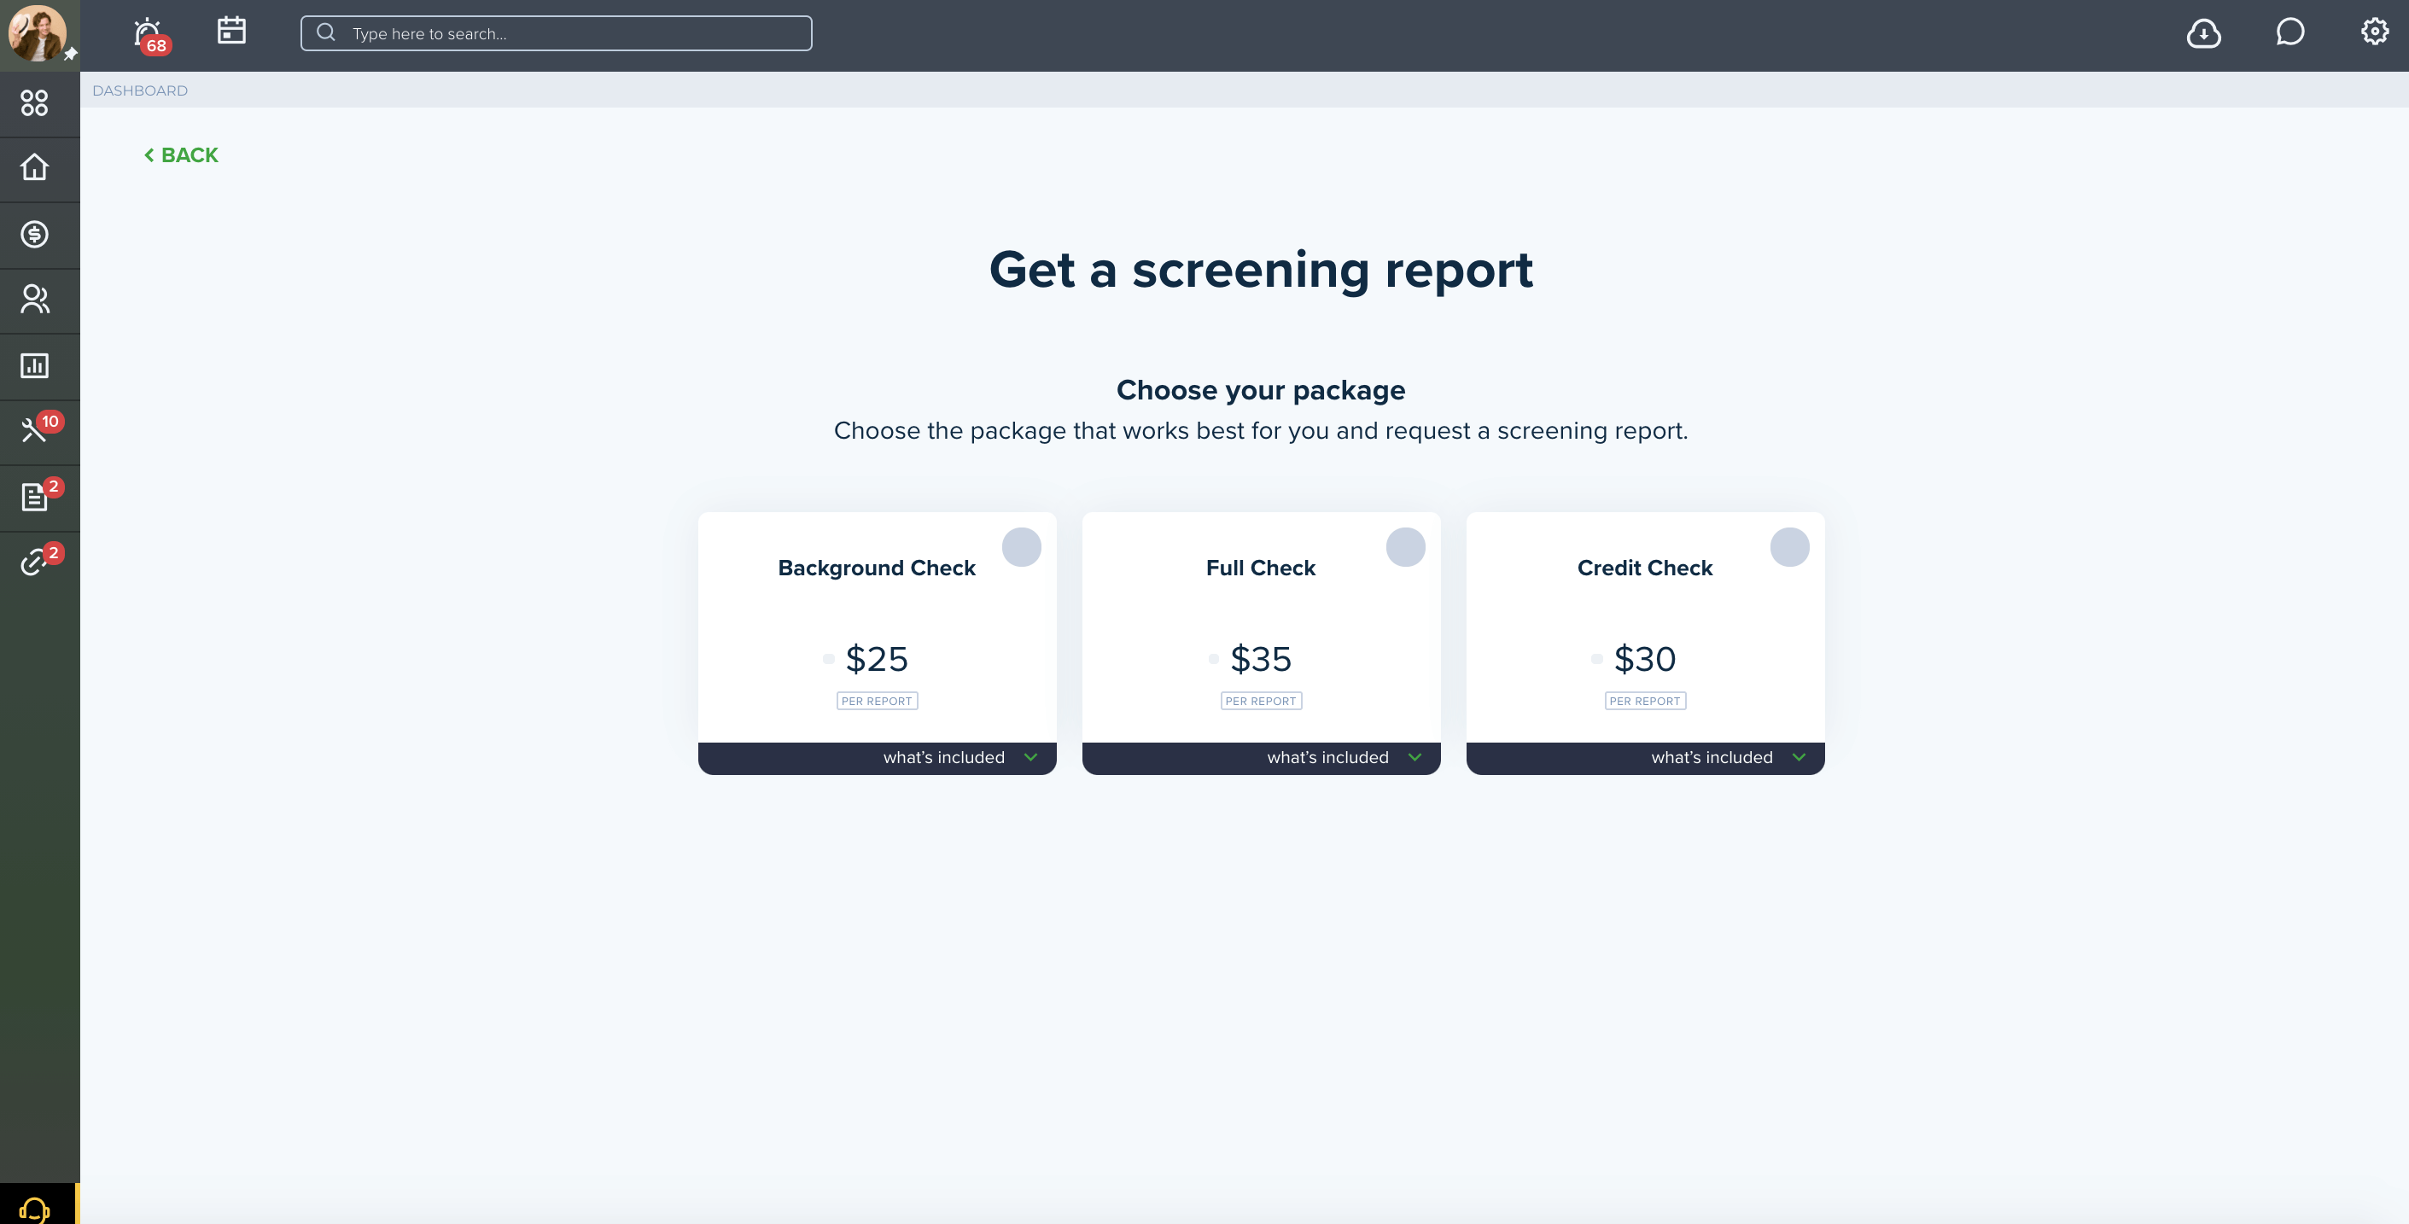The image size is (2409, 1224).
Task: Click the $30 price
Action: (x=1645, y=659)
